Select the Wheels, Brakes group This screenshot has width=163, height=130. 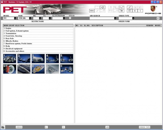click(x=38, y=41)
